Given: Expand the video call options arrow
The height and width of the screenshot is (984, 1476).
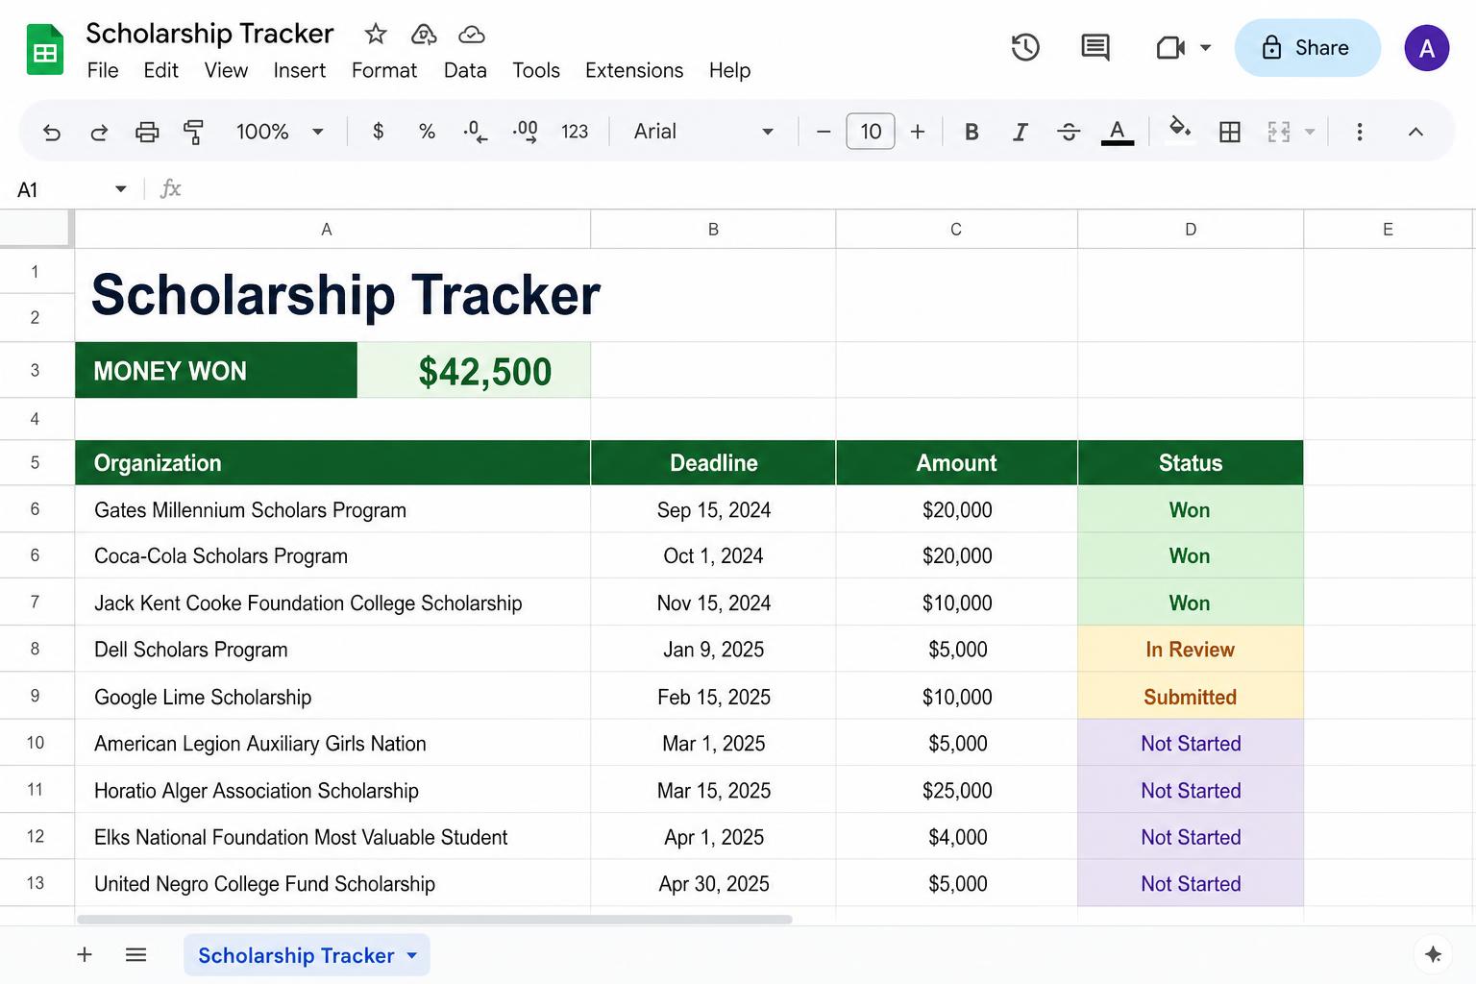Looking at the screenshot, I should tap(1206, 47).
